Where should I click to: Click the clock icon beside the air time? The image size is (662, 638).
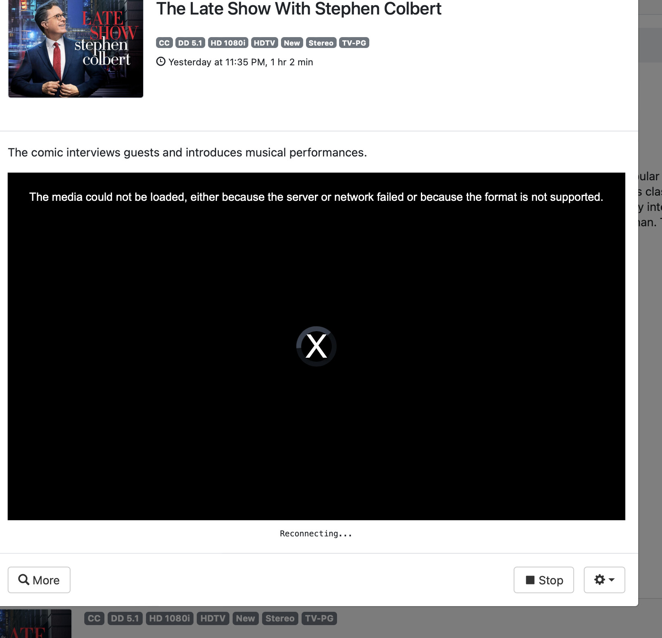click(161, 62)
